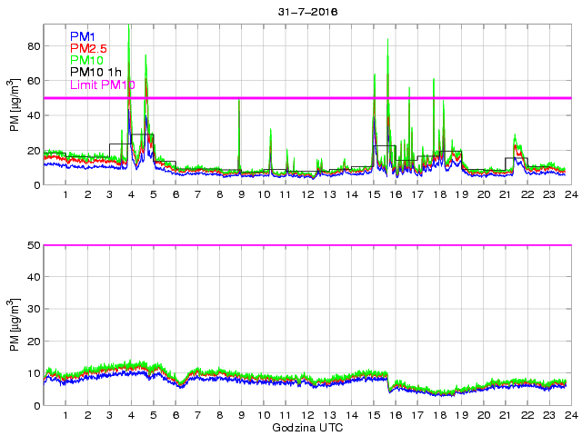Click the Godzina UTC axis label

click(x=307, y=428)
